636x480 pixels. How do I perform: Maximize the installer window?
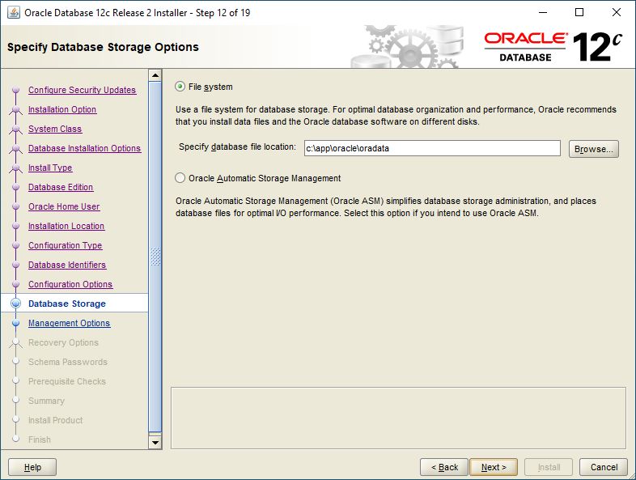coord(579,13)
